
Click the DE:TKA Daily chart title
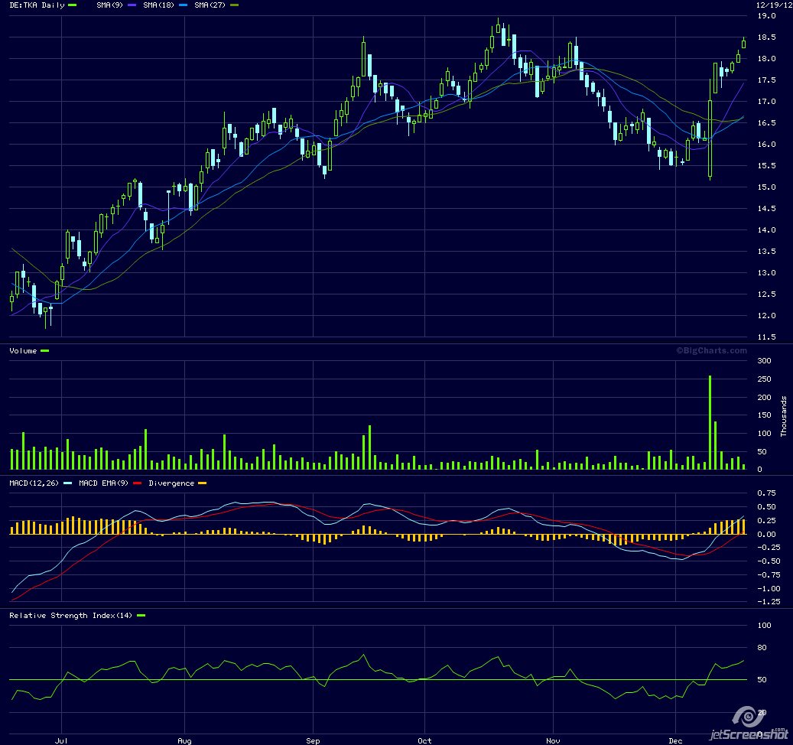coord(37,5)
